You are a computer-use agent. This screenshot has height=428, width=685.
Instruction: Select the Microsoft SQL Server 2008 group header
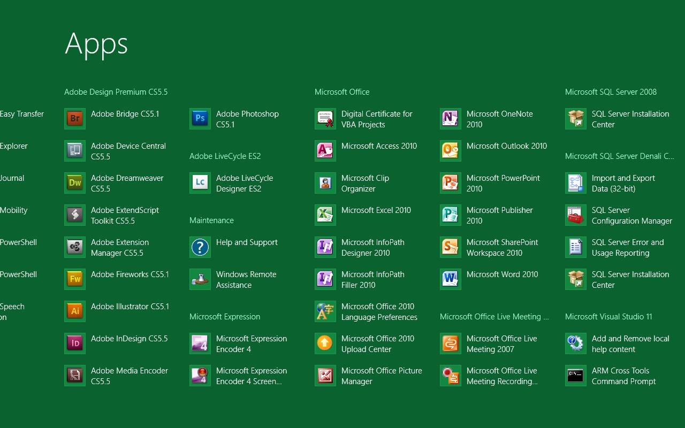(611, 92)
